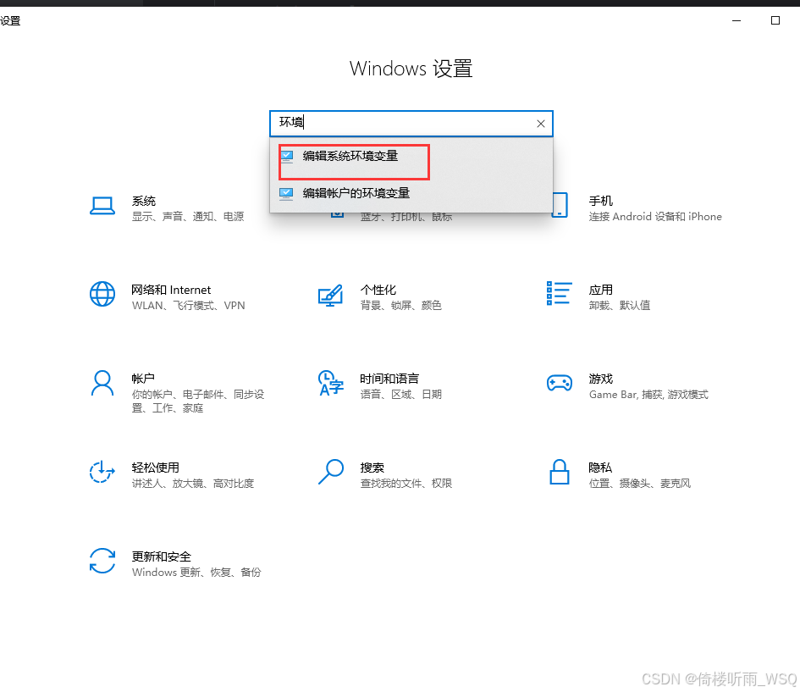Click the text Game Bar, 捕获, 游戏模式
800x692 pixels.
(648, 394)
